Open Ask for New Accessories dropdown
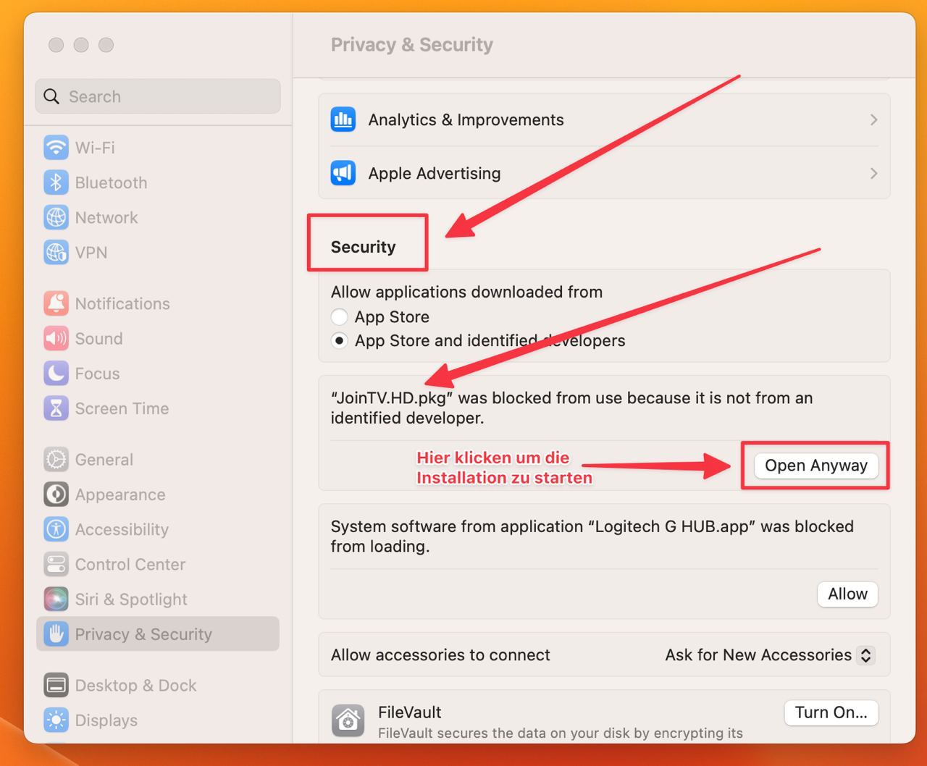 click(x=865, y=655)
